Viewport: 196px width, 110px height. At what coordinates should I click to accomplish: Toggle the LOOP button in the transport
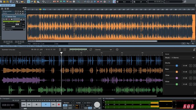[x=70, y=108]
